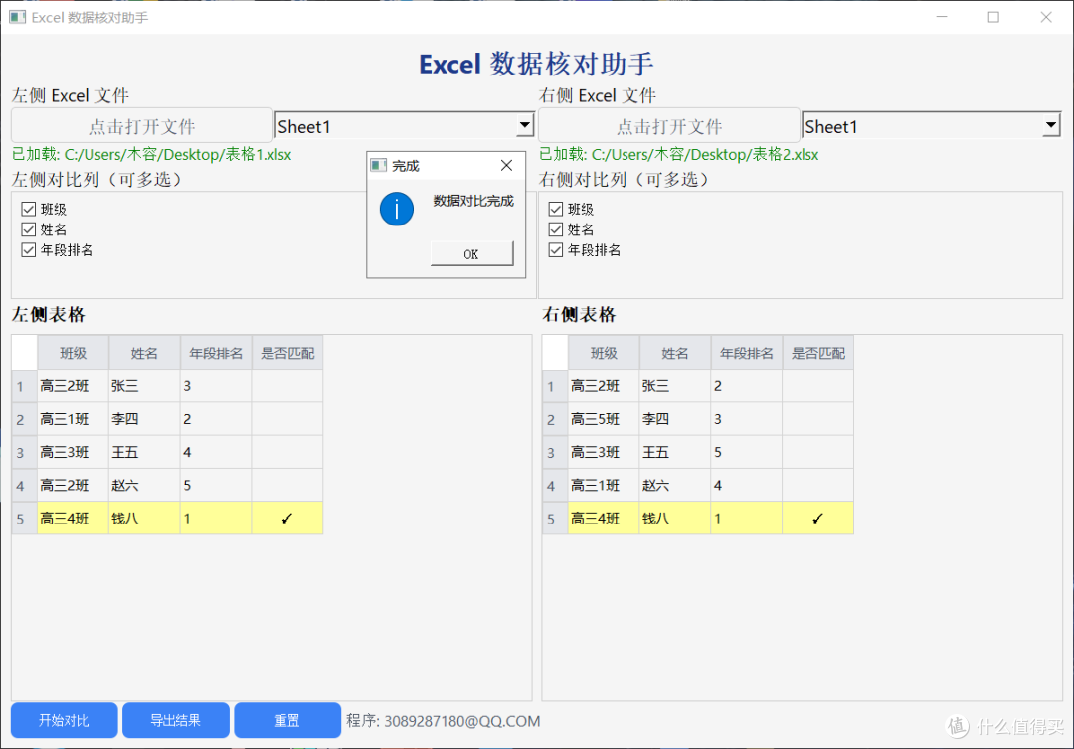Image resolution: width=1074 pixels, height=749 pixels.
Task: Click 王五 cell in left table
Action: 144,452
